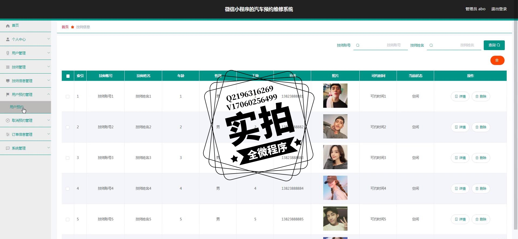
Task: Expand the 系统管理 menu chevron
Action: coord(49,148)
